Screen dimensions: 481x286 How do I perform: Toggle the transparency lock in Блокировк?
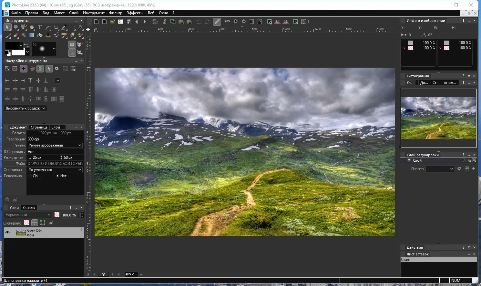click(26, 223)
